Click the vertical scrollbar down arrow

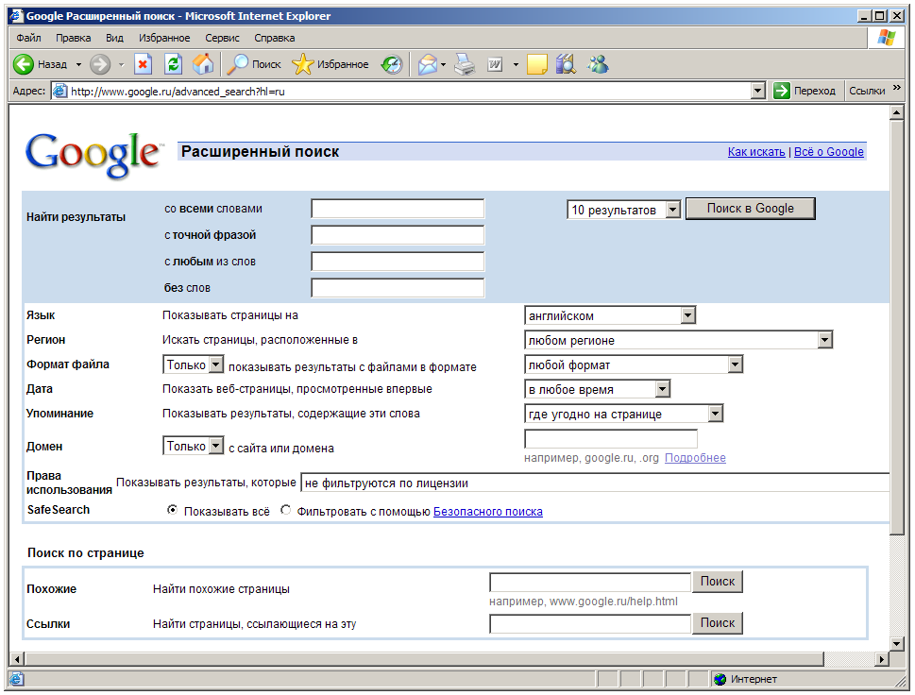coord(897,644)
